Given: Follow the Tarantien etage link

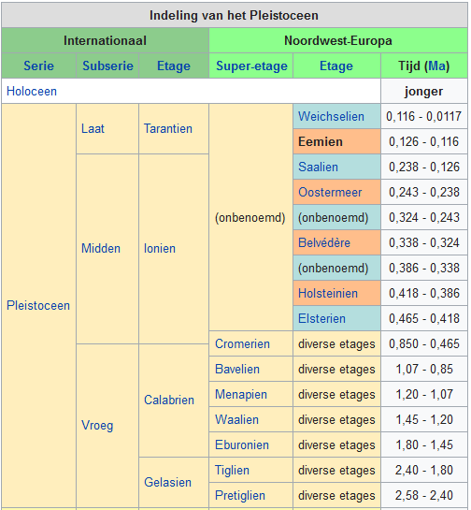Looking at the screenshot, I should (168, 129).
